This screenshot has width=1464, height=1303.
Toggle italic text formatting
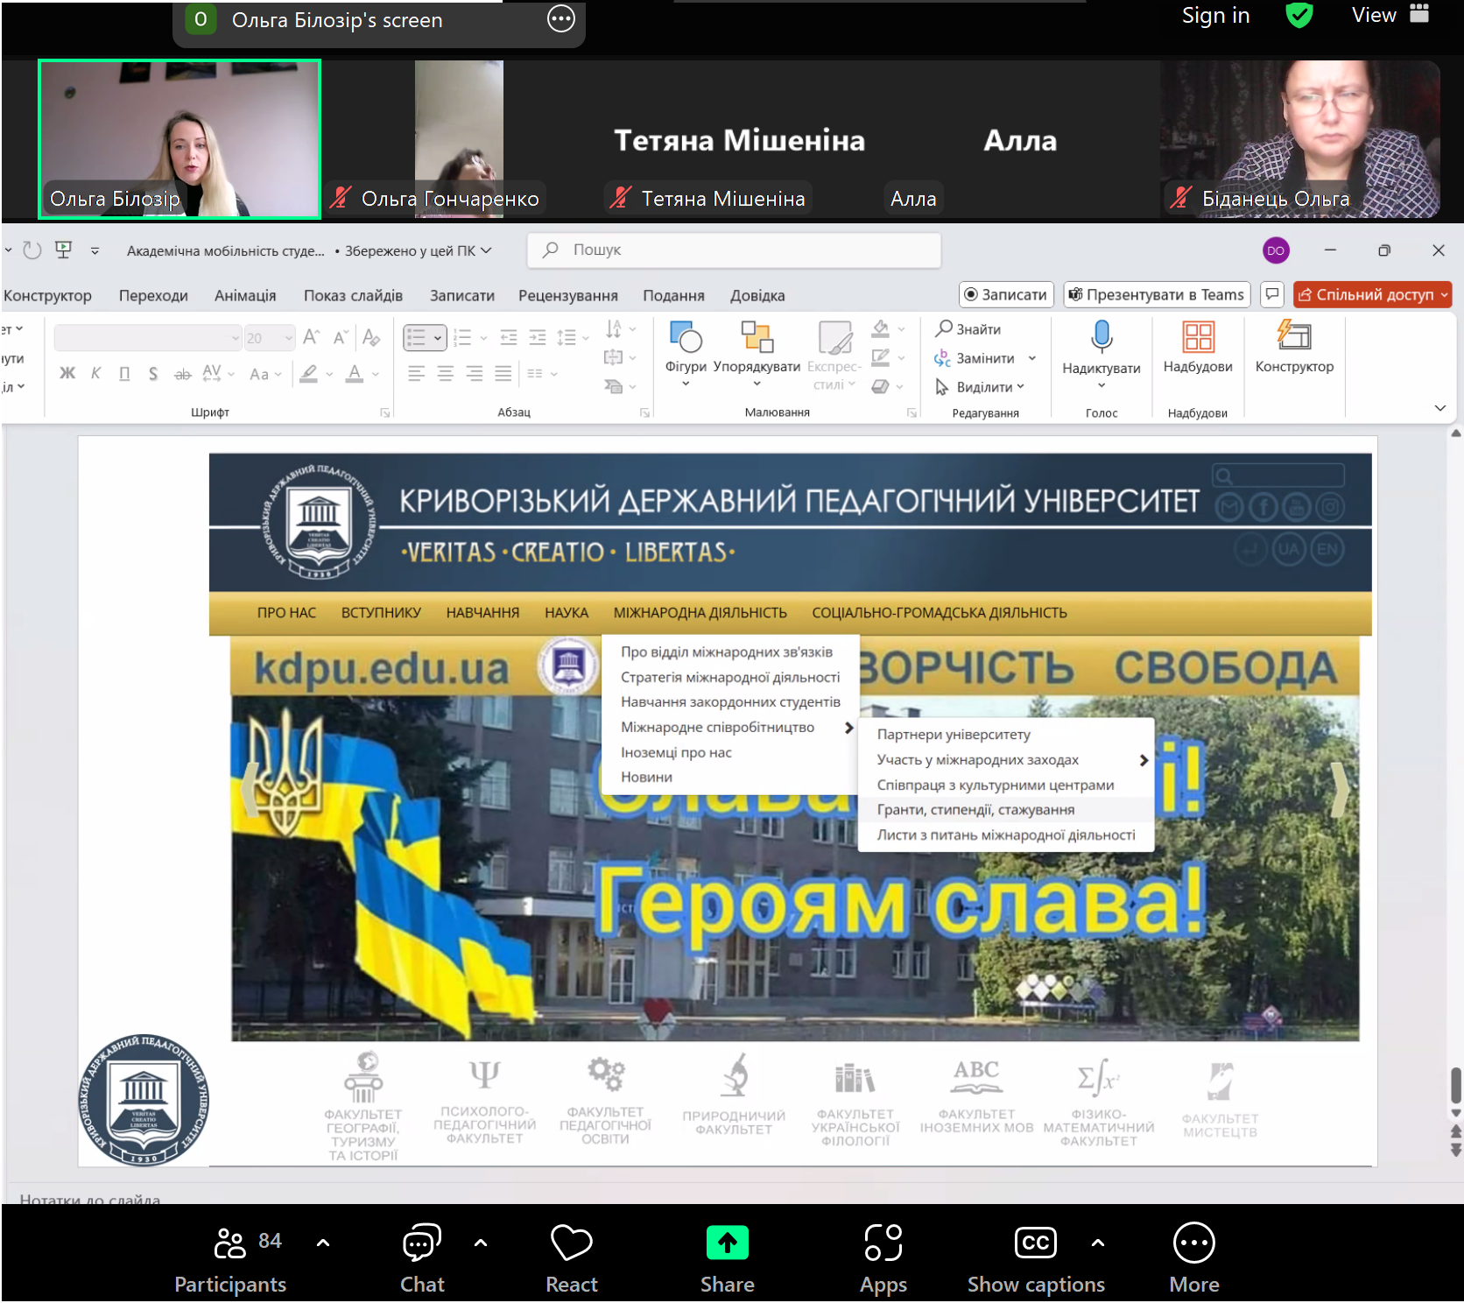coord(95,374)
